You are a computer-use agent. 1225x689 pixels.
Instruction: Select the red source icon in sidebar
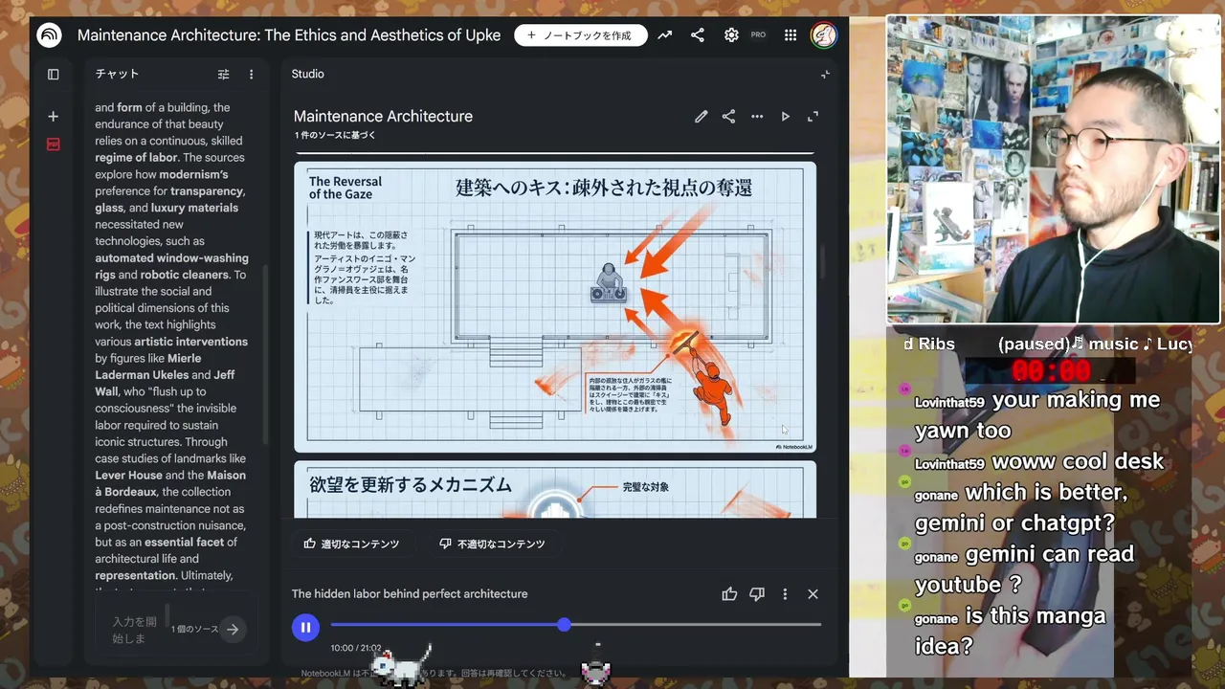coord(54,144)
